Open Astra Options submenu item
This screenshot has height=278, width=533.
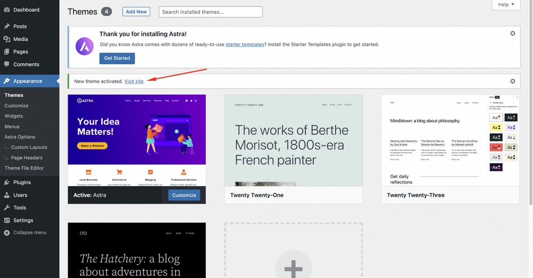point(20,137)
